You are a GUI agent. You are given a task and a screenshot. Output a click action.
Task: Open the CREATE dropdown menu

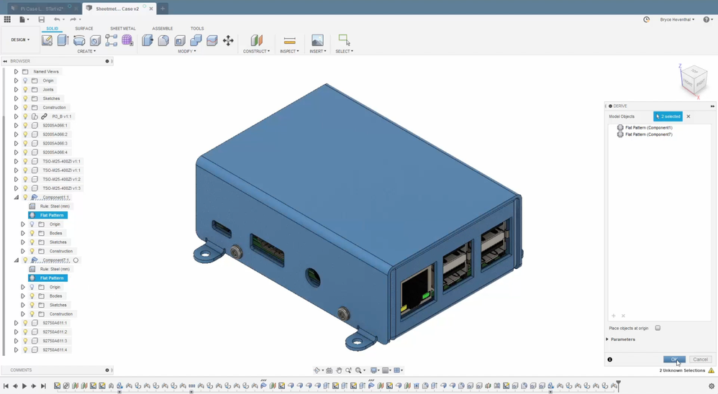[x=86, y=51]
